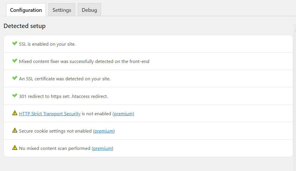Visit premium link for mixed content scan

pyautogui.click(x=102, y=148)
